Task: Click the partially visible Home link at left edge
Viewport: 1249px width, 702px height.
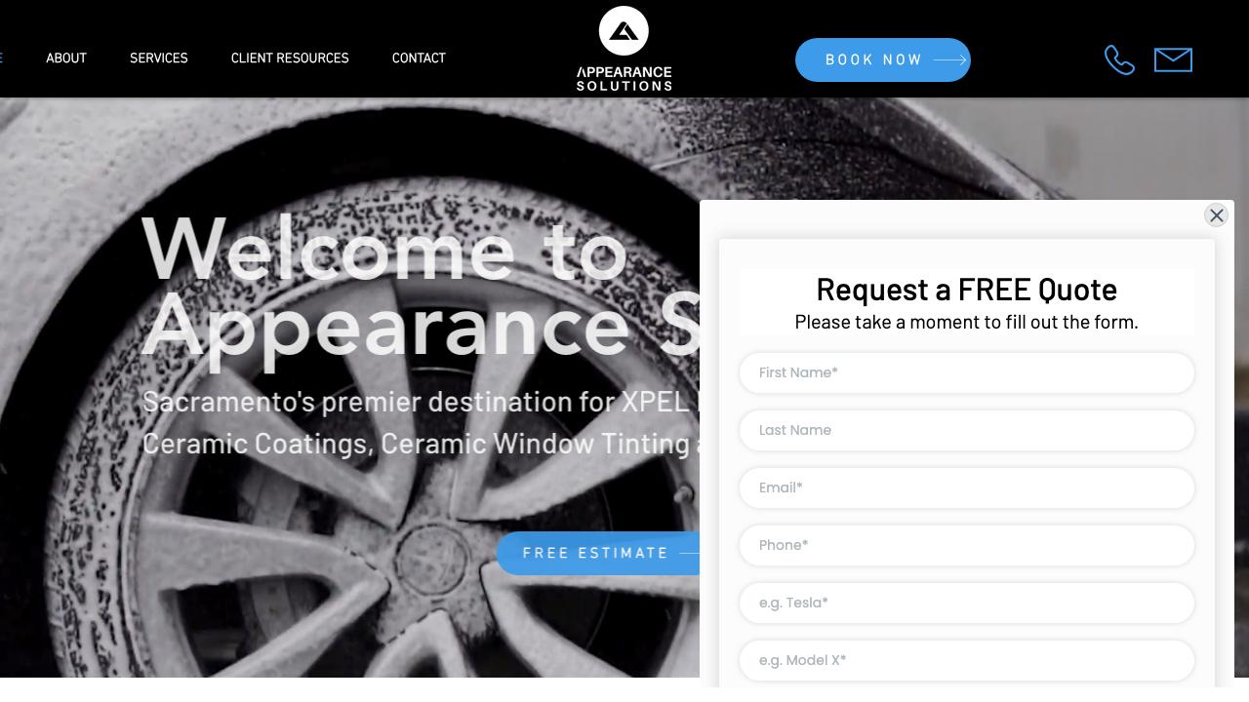Action: 2,58
